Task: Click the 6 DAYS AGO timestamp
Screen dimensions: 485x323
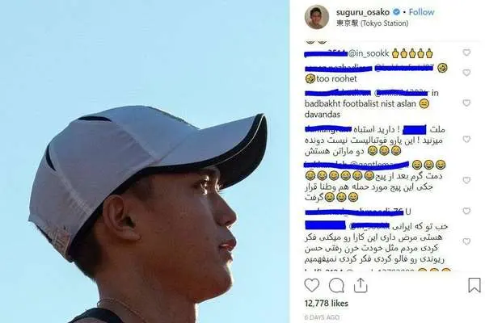Action: click(x=322, y=317)
